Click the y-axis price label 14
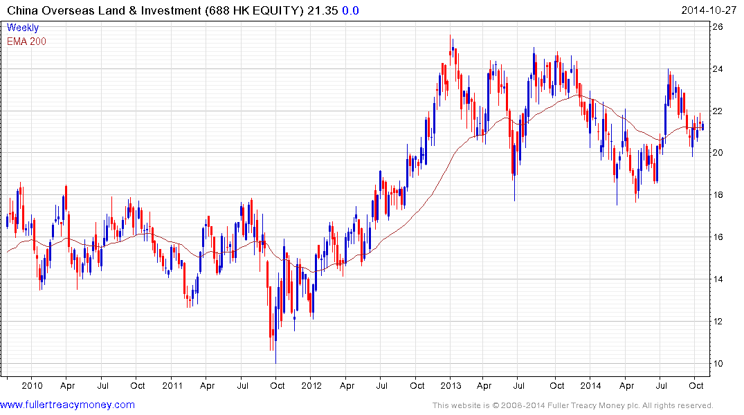The width and height of the screenshot is (744, 415). pyautogui.click(x=718, y=279)
